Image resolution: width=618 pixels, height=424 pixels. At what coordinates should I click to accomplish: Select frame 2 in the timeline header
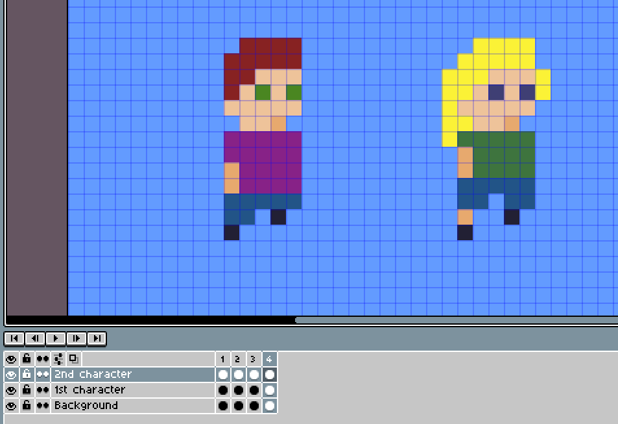(x=239, y=359)
